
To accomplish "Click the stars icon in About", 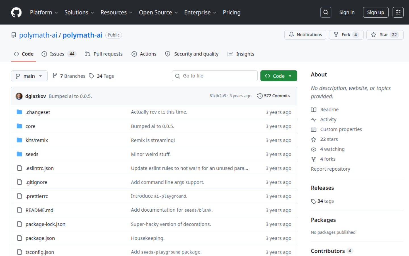I will click(314, 139).
